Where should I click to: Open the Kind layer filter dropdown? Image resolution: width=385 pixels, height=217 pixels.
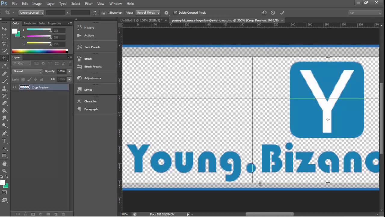tap(22, 64)
